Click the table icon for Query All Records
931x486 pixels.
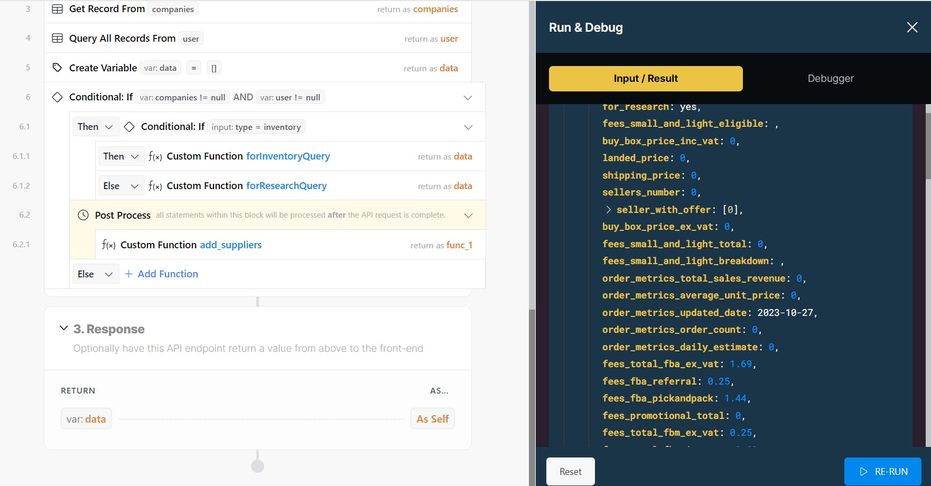coord(58,39)
